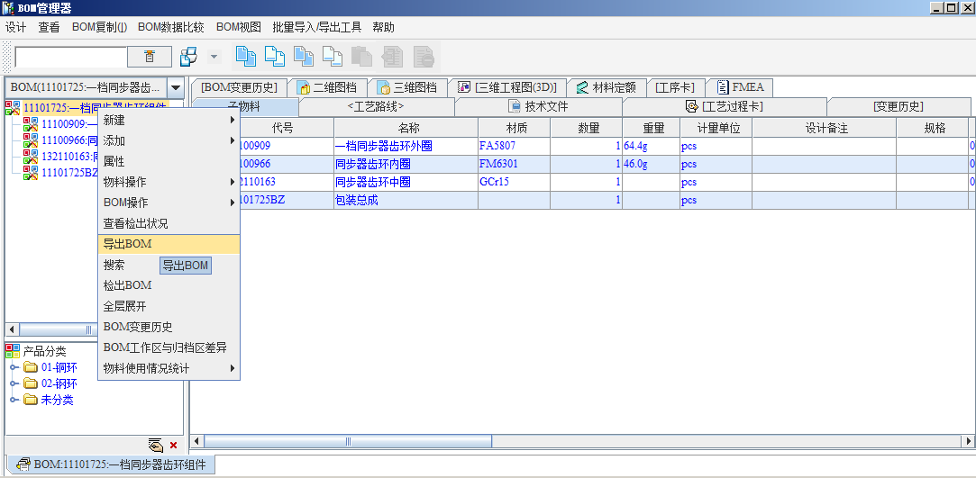Click the red X icon under product tree
Screen dimensions: 976x478
(x=174, y=445)
